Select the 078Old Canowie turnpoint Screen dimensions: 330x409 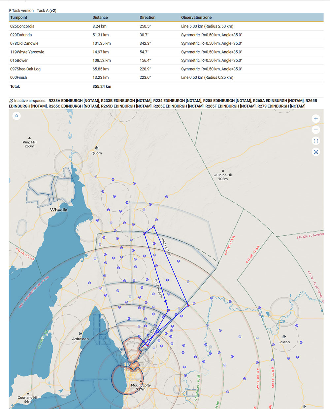(x=166, y=43)
